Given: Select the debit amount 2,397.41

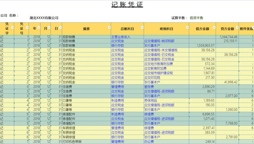Looking at the screenshot, I should (x=202, y=128).
